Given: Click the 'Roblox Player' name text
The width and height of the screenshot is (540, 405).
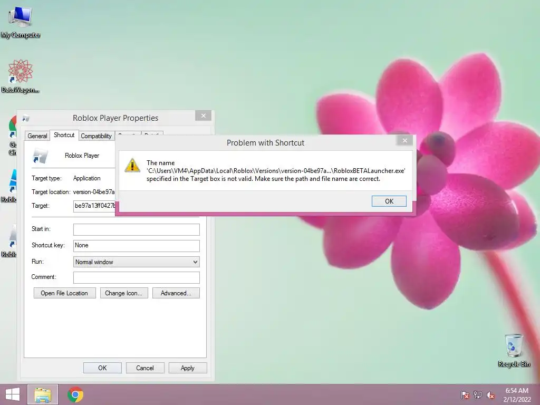Looking at the screenshot, I should point(82,156).
